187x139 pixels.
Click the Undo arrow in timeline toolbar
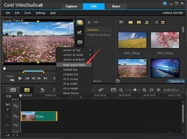point(42,90)
